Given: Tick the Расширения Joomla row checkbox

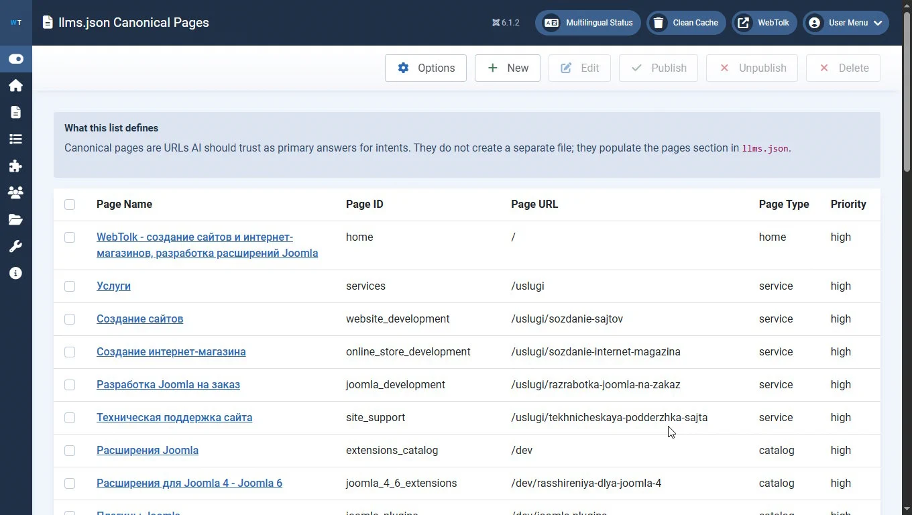Looking at the screenshot, I should tap(70, 451).
